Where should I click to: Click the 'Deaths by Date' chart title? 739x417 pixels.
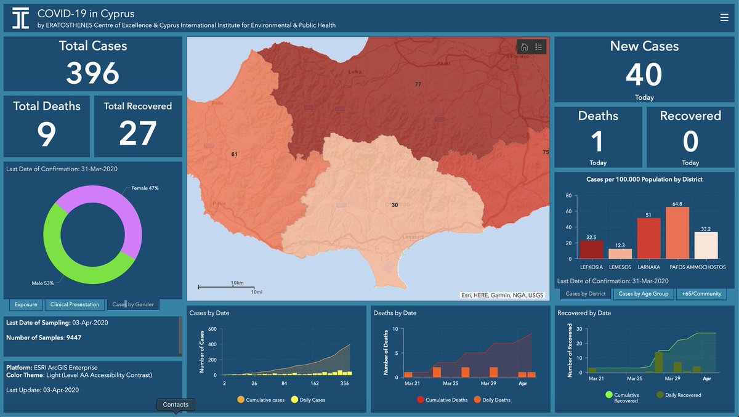(x=395, y=313)
